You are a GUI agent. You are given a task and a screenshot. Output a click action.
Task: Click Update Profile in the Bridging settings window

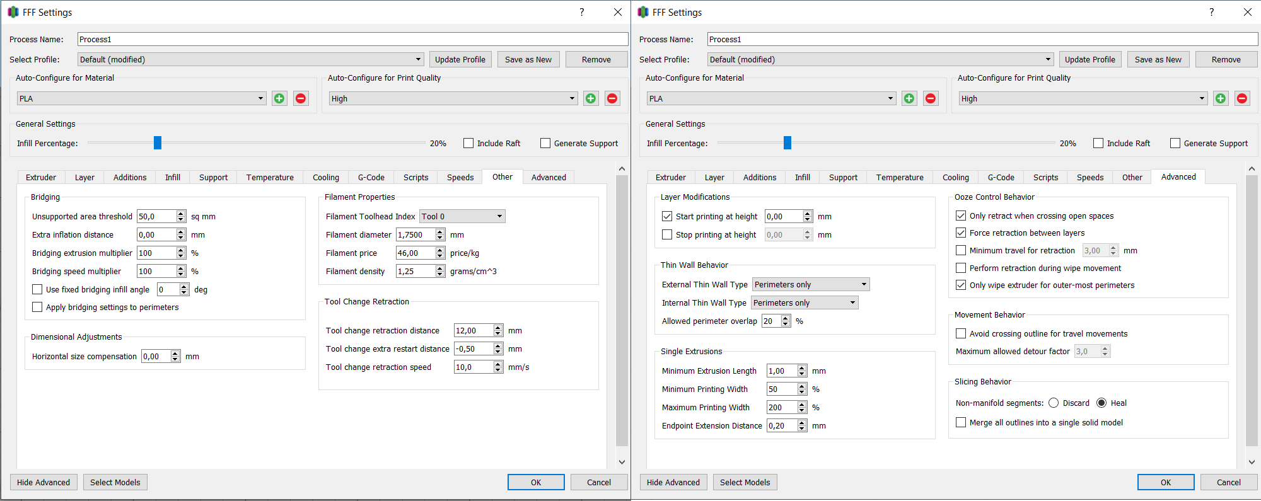[x=460, y=59]
